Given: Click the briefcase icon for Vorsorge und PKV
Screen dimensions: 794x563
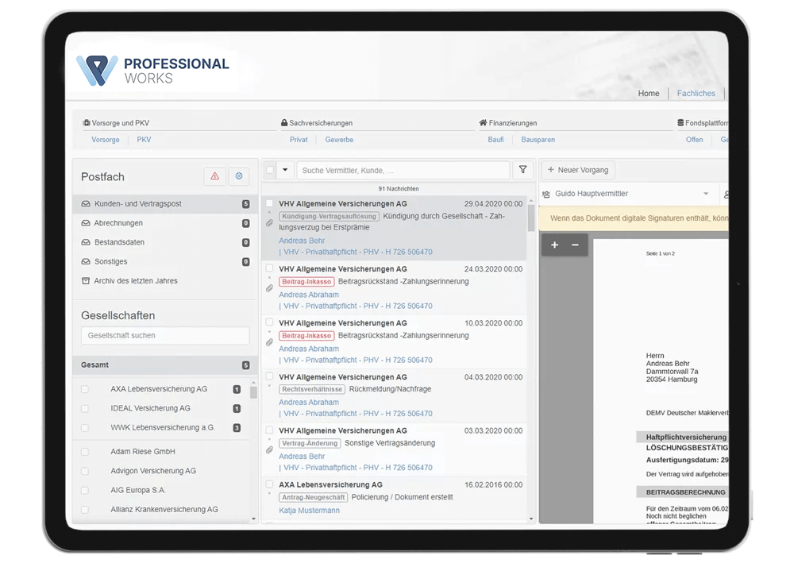Looking at the screenshot, I should (87, 122).
